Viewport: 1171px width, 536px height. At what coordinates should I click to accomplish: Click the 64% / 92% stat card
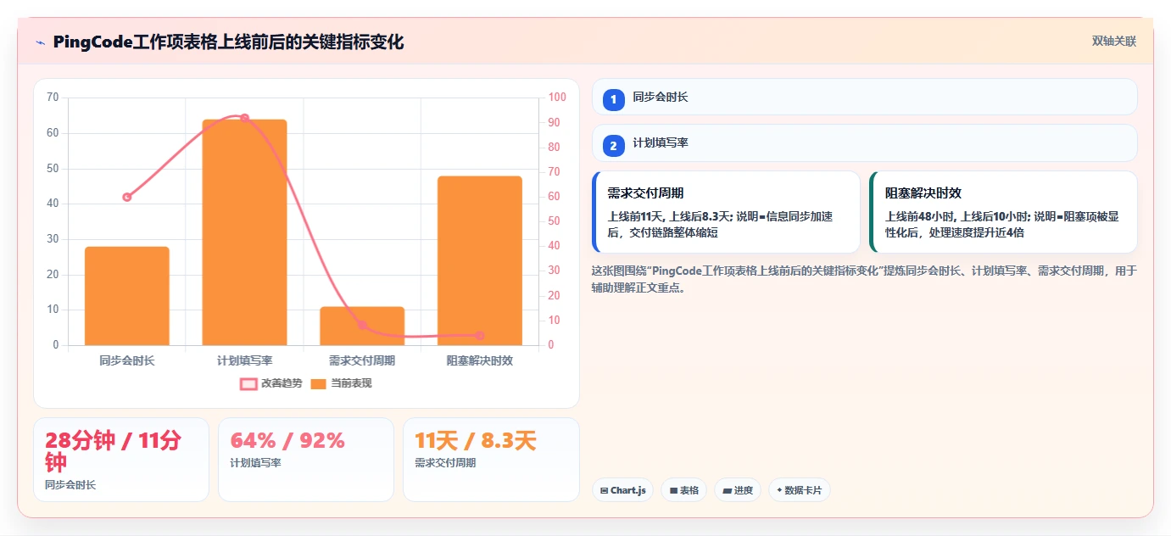[x=306, y=459]
